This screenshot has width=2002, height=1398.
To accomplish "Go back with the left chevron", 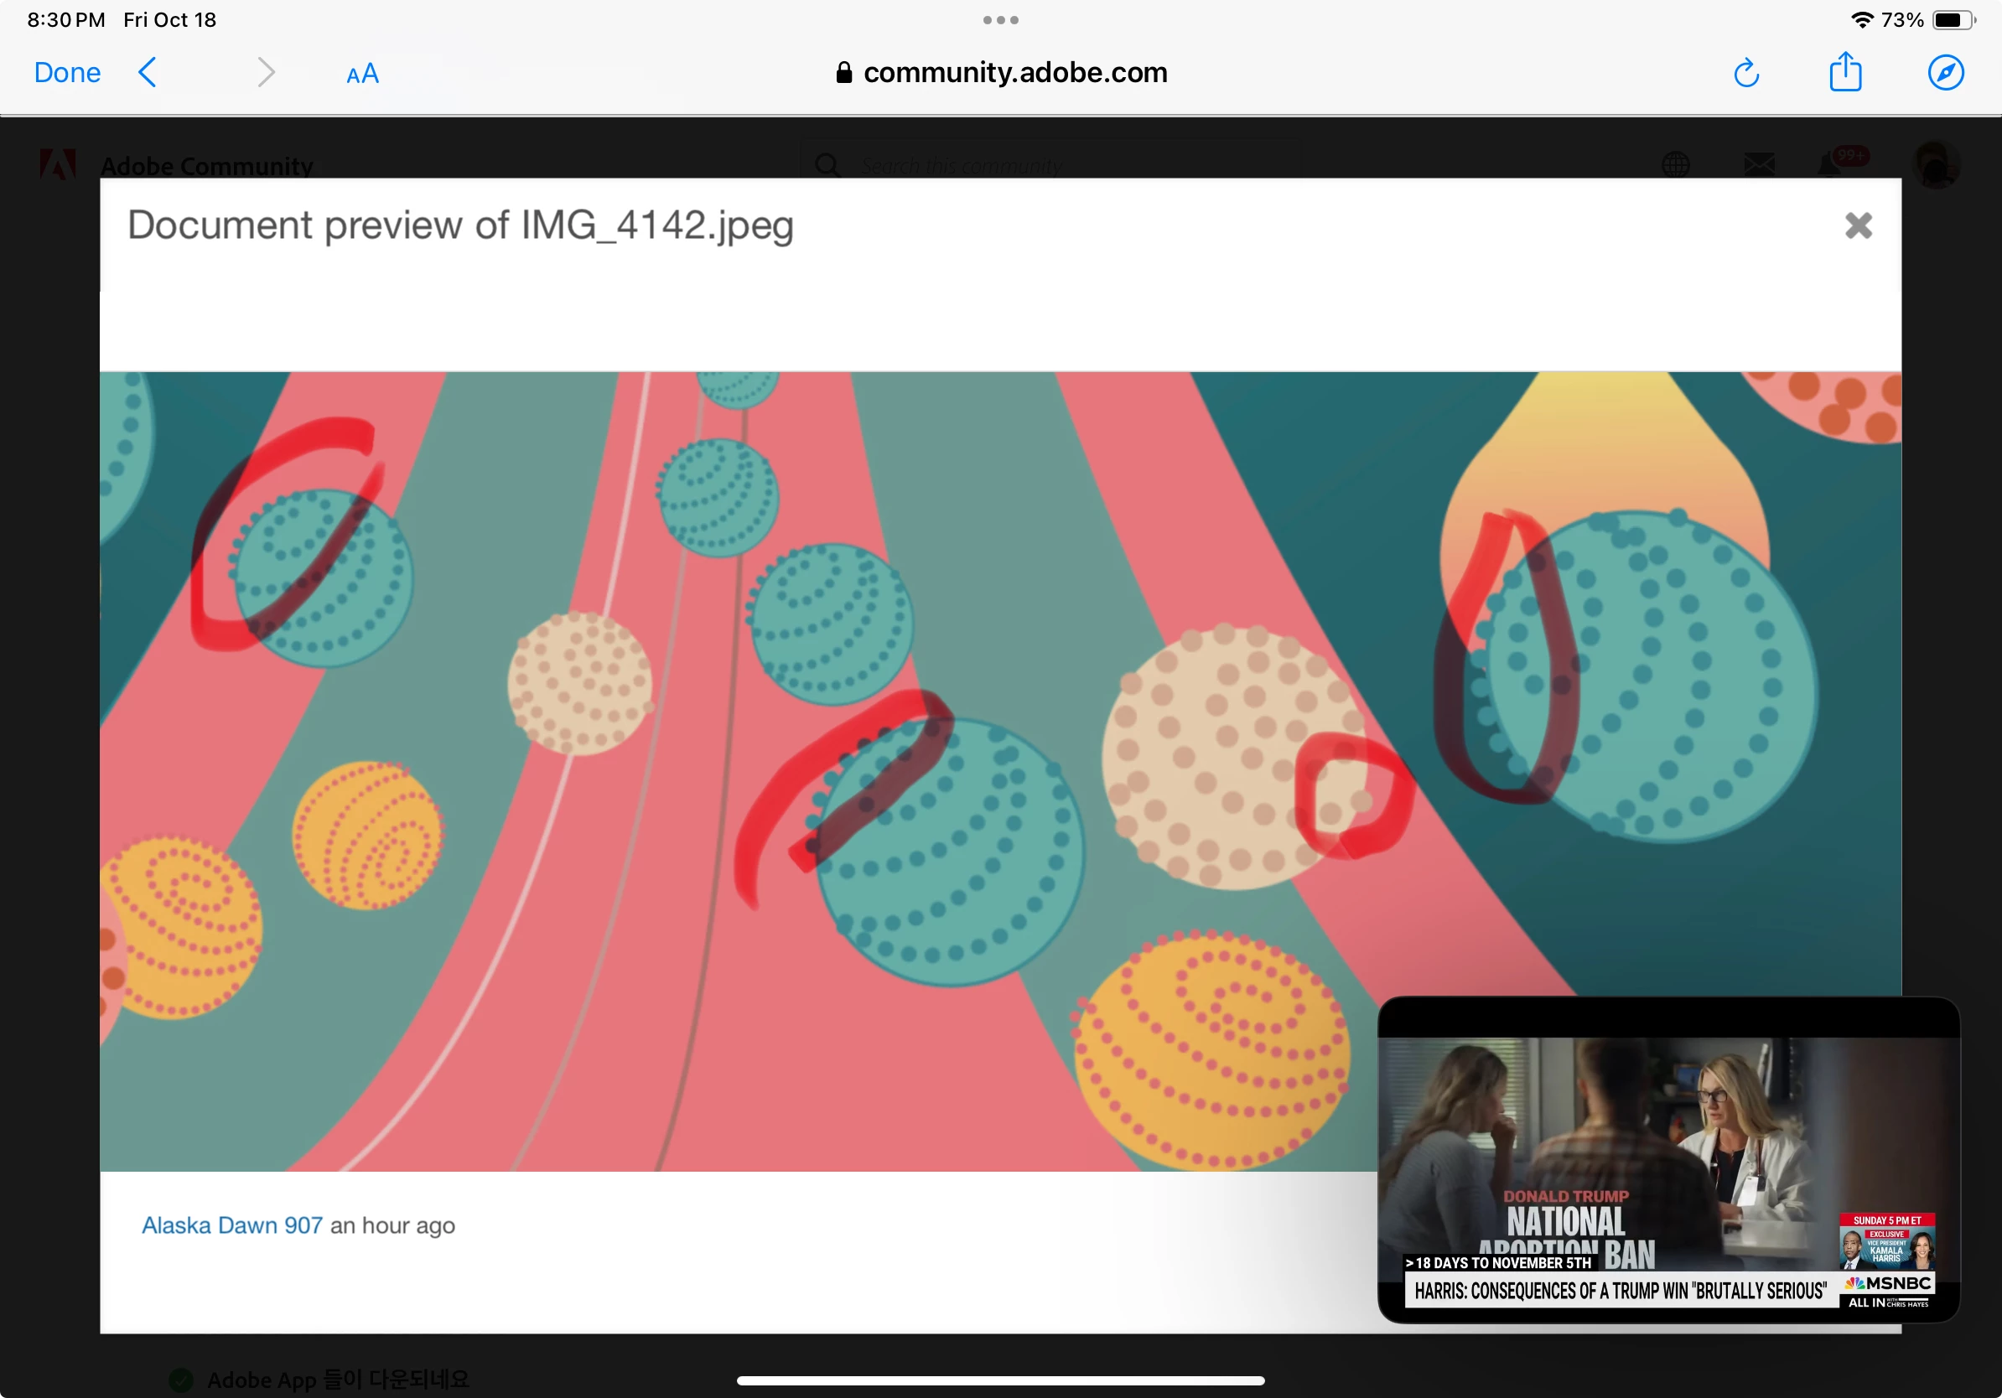I will [x=148, y=72].
